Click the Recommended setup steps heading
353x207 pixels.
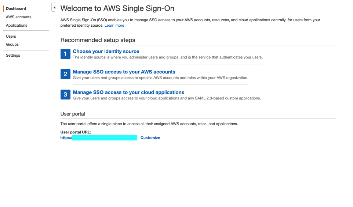point(98,40)
